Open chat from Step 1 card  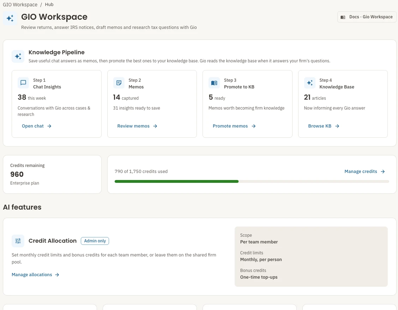point(37,126)
